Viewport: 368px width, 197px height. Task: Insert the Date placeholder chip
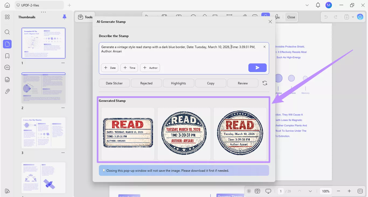pyautogui.click(x=110, y=68)
